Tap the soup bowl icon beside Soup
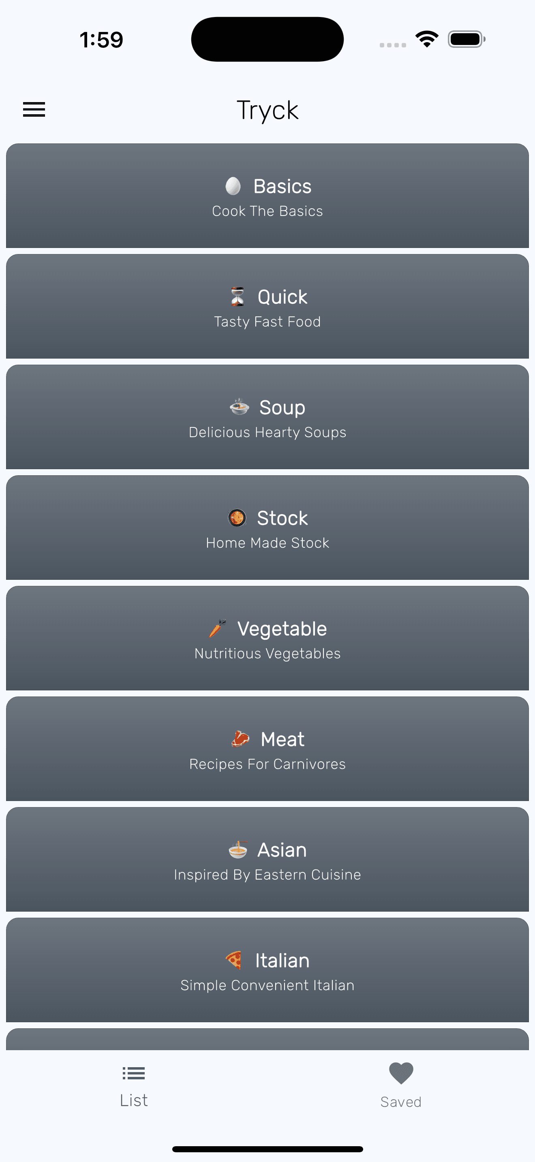Viewport: 535px width, 1162px height. (239, 407)
